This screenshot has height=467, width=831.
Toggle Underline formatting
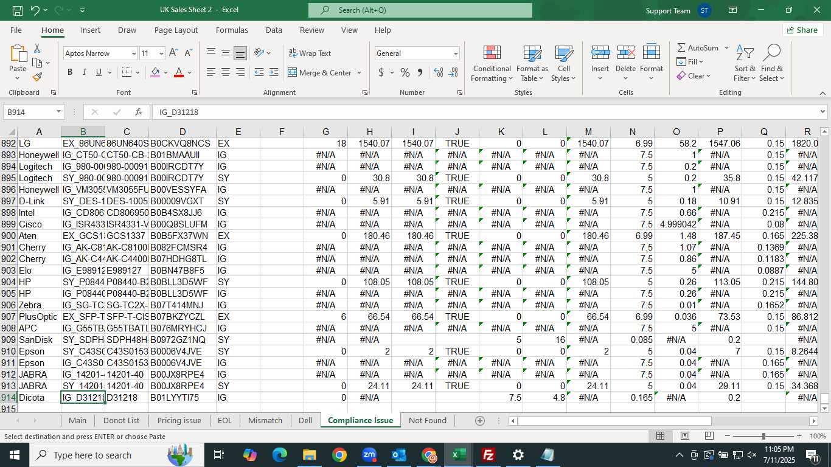click(x=99, y=72)
